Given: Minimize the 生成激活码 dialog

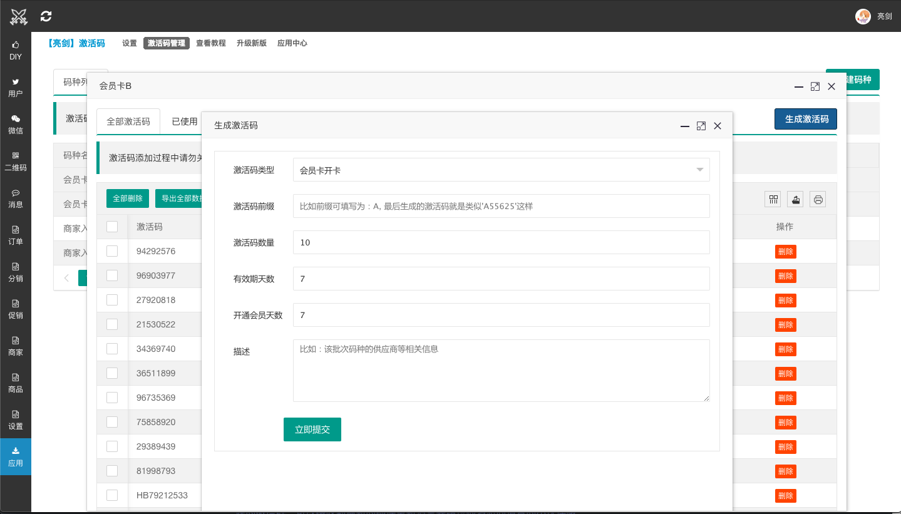Looking at the screenshot, I should point(685,126).
